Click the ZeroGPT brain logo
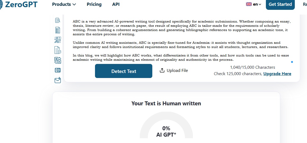 click(x=1, y=4)
